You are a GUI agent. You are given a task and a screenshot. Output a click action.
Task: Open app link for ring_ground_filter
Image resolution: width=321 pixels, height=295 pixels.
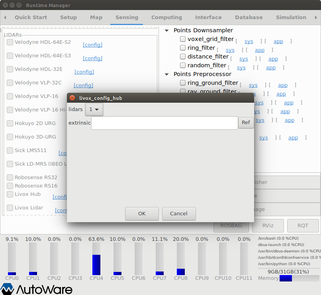click(x=283, y=85)
